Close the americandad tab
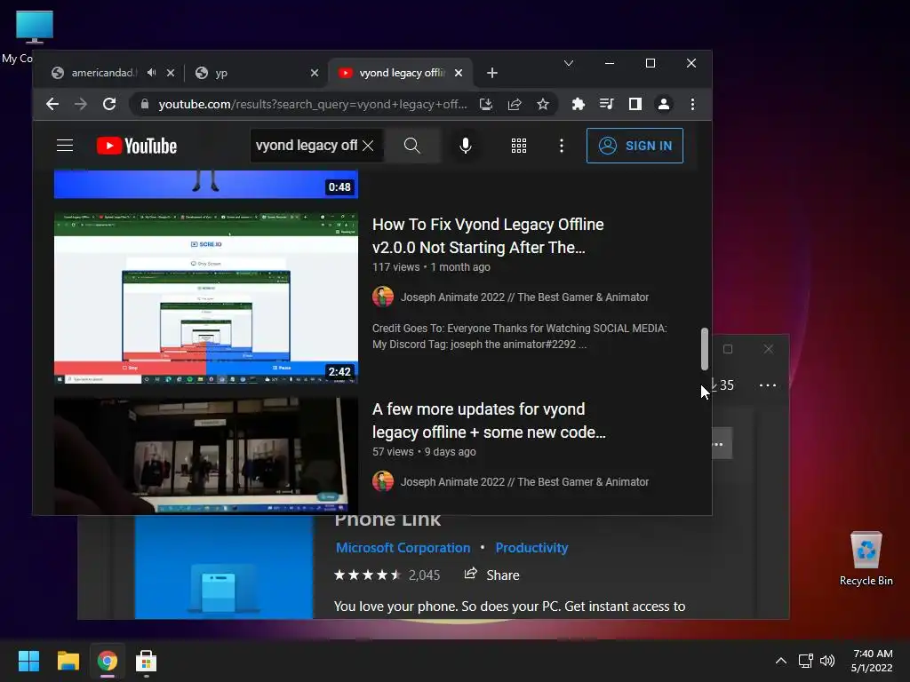 [171, 73]
